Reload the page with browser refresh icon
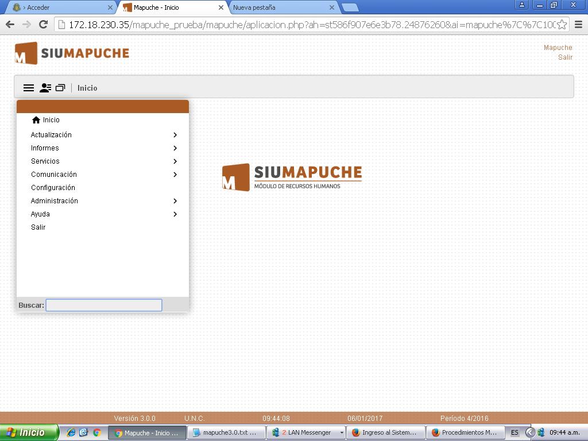This screenshot has width=588, height=441. pos(42,24)
